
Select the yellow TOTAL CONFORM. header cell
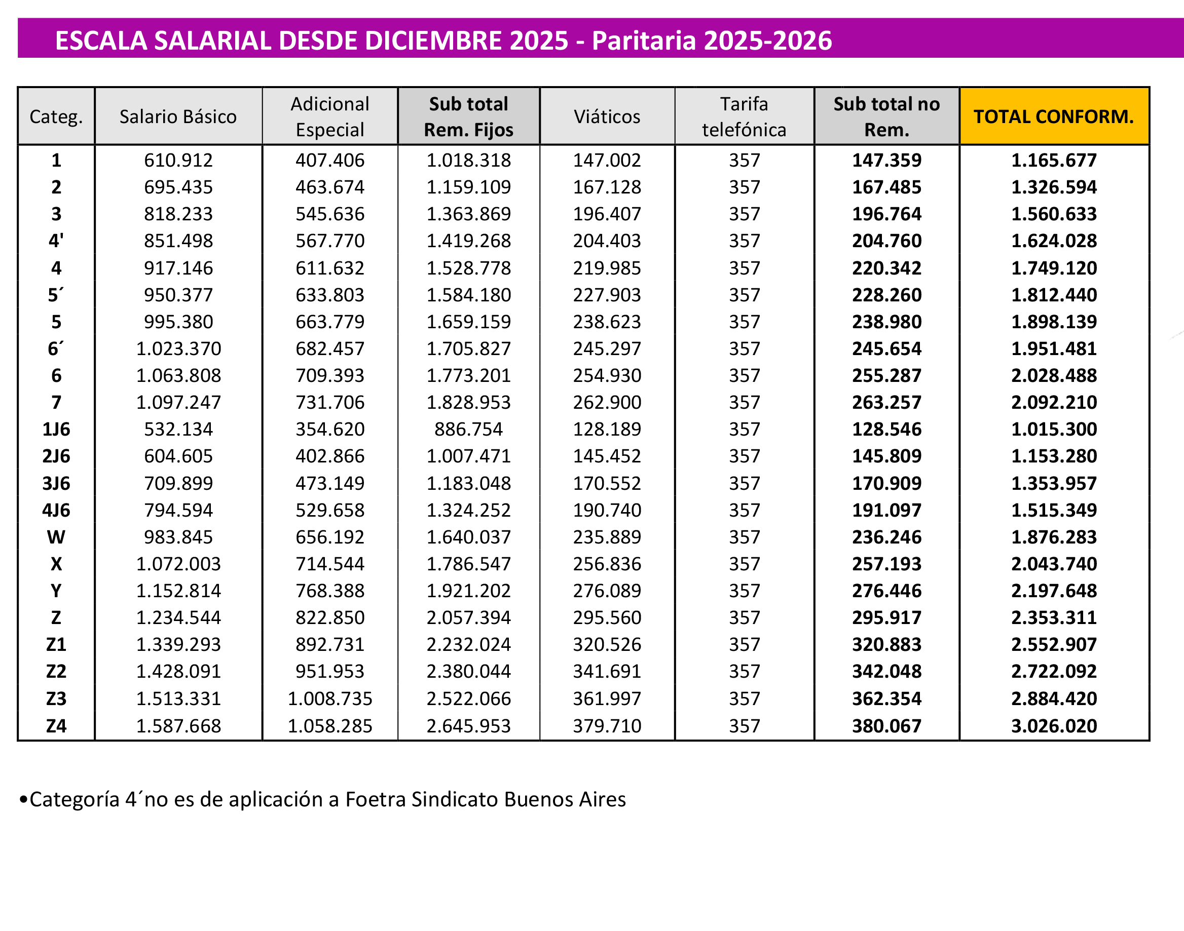coord(1053,116)
